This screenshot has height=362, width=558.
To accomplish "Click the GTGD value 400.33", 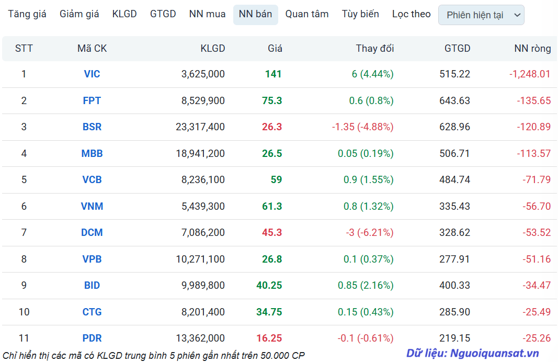I will pos(454,285).
